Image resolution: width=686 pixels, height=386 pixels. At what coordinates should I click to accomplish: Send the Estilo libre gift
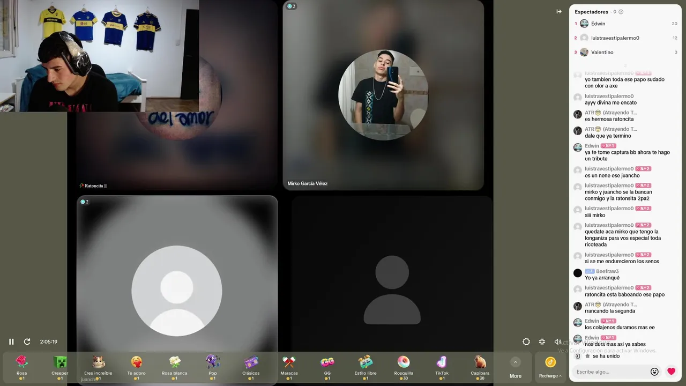[x=366, y=368]
